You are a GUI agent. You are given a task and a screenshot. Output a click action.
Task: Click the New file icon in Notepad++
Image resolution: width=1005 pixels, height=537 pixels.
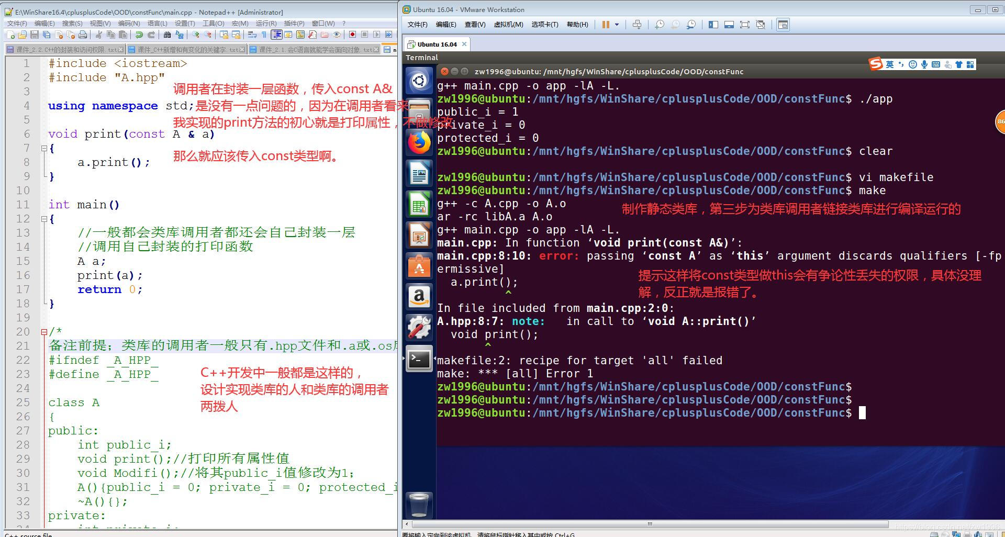(10, 35)
